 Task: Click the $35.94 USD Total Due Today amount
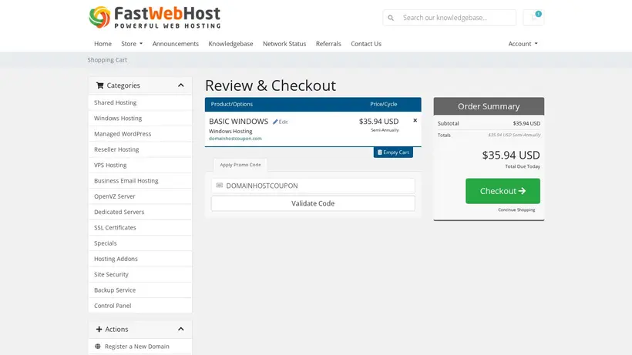[511, 156]
